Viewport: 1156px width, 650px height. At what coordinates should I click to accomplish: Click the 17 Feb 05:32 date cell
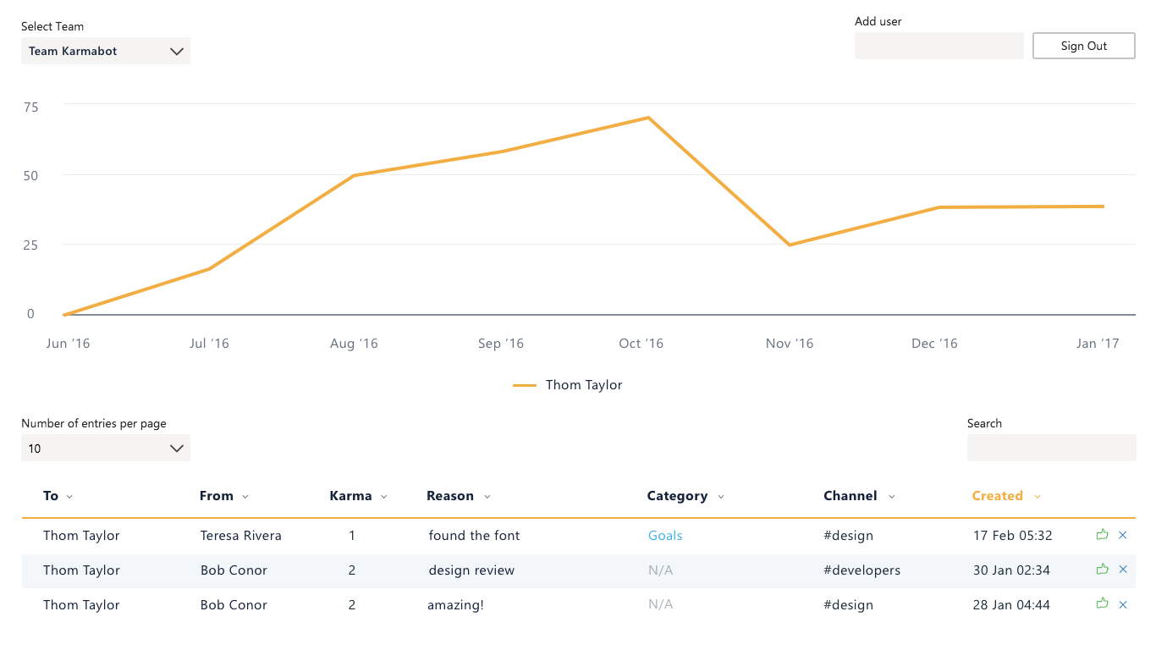(x=1013, y=536)
